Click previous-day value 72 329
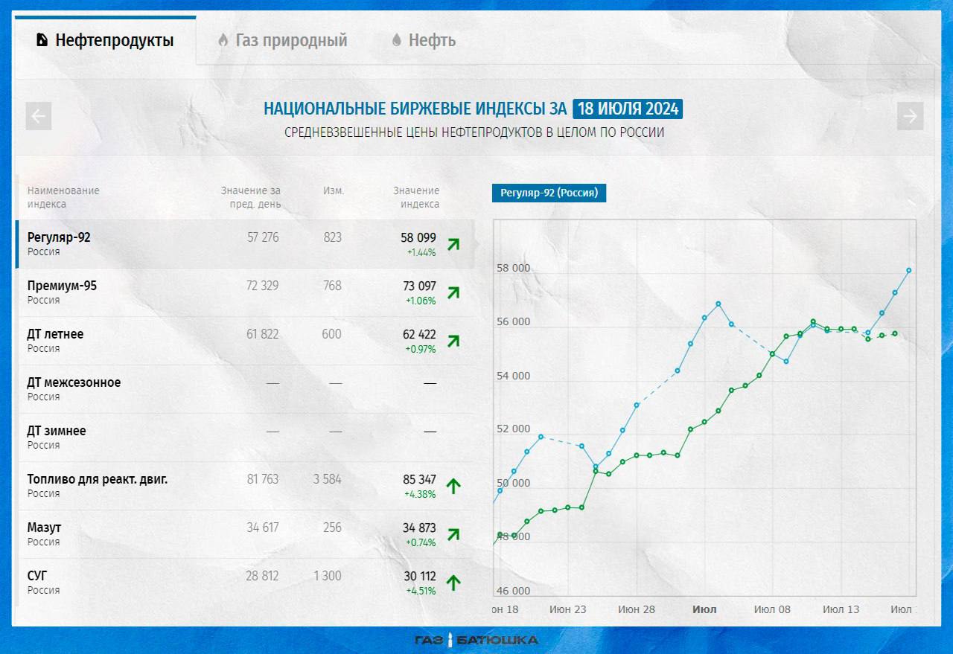The image size is (953, 654). 263,286
